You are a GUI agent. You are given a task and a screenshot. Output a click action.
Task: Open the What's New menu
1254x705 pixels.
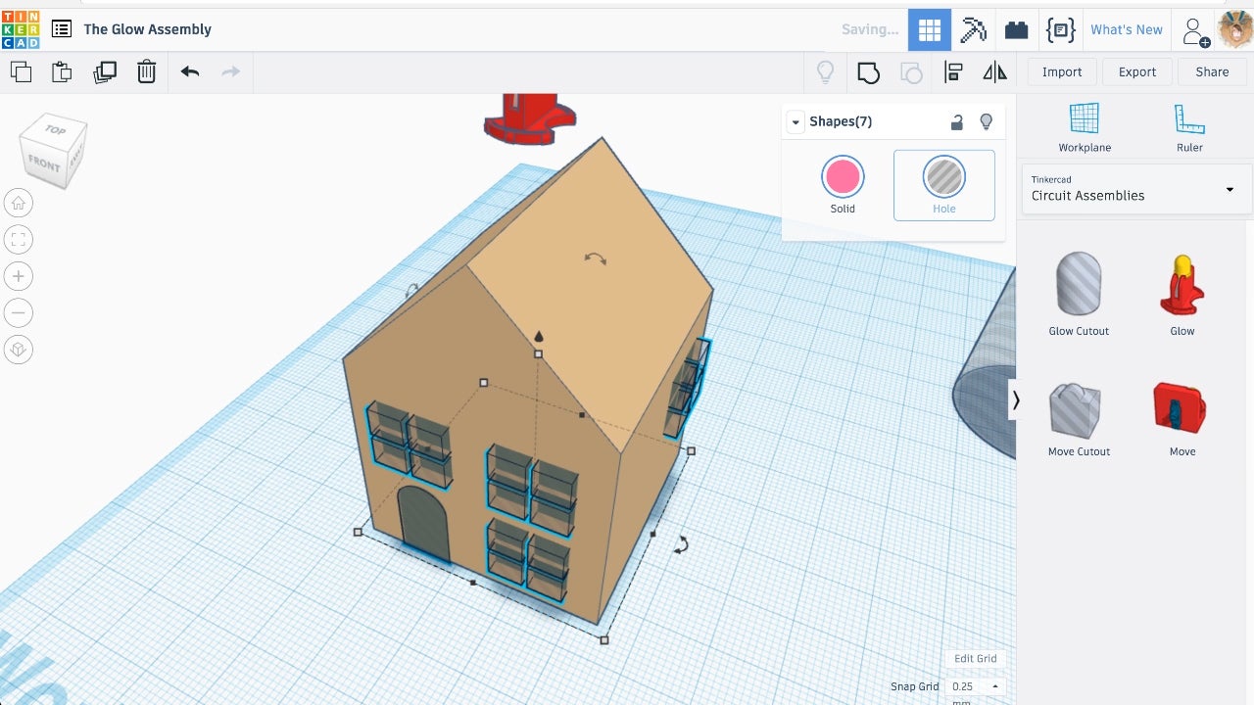pos(1127,29)
